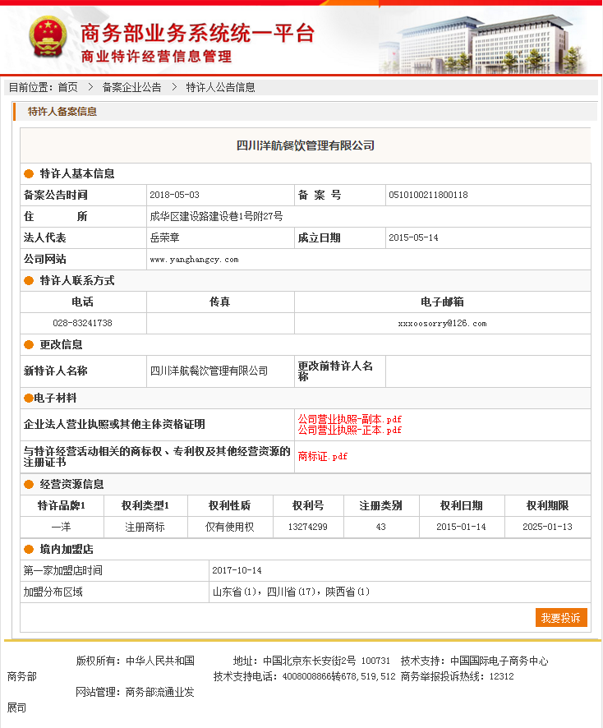Click the 更改信息 section heading
The height and width of the screenshot is (728, 603).
pyautogui.click(x=62, y=344)
